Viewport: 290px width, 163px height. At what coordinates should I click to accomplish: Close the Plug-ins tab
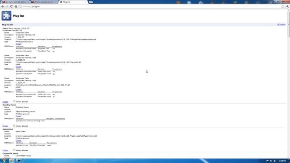(86, 2)
